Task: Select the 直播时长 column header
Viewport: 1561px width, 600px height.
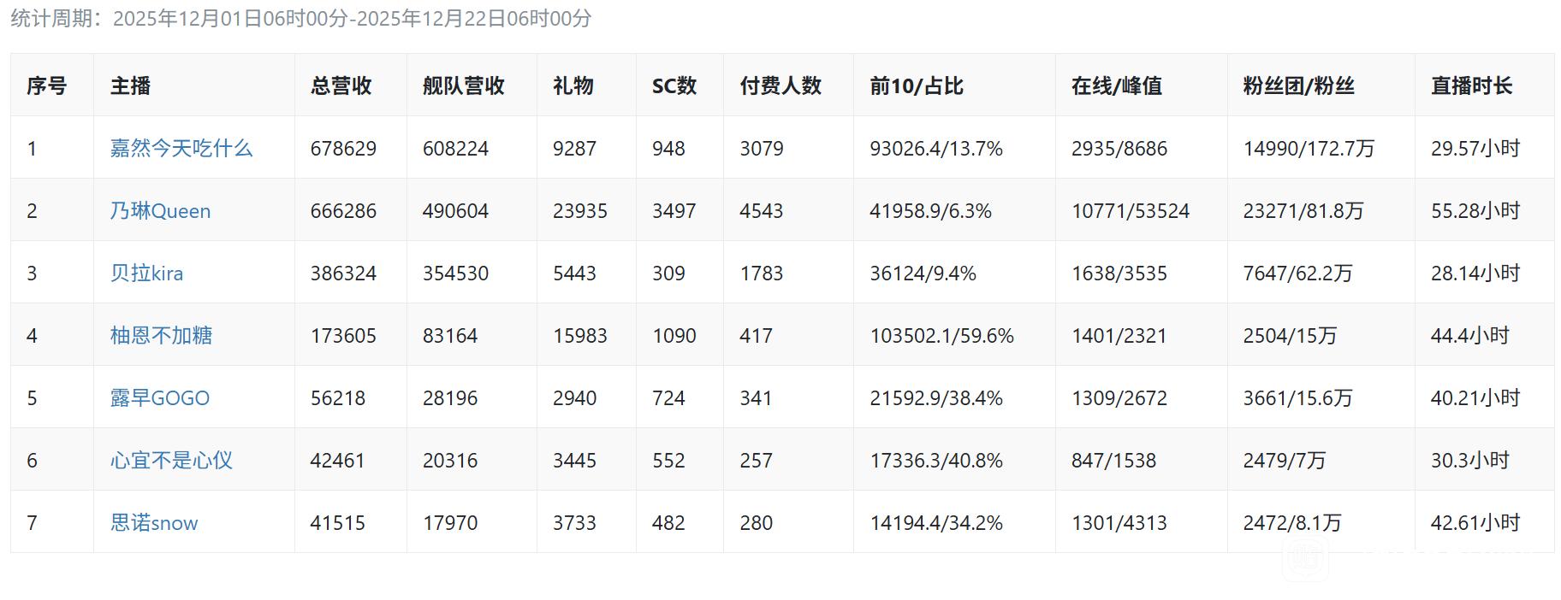Action: pyautogui.click(x=1471, y=85)
